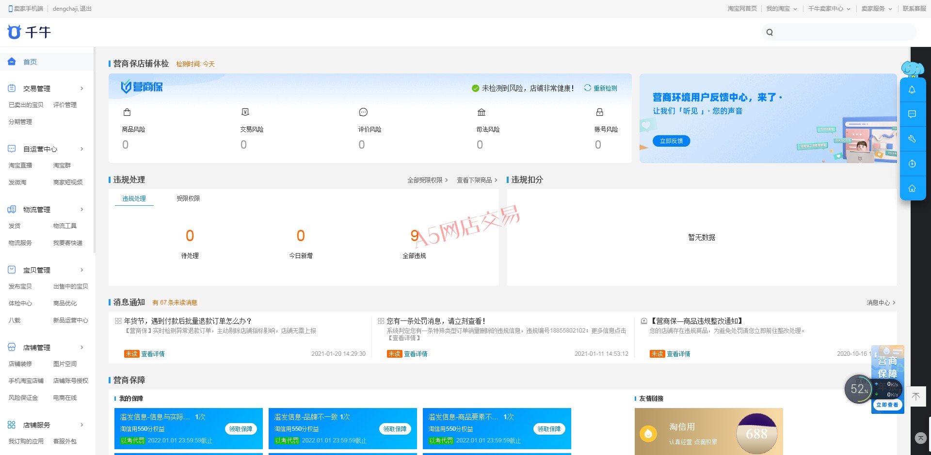Click the wrench tools icon in floating toolbar
931x455 pixels.
(912, 139)
